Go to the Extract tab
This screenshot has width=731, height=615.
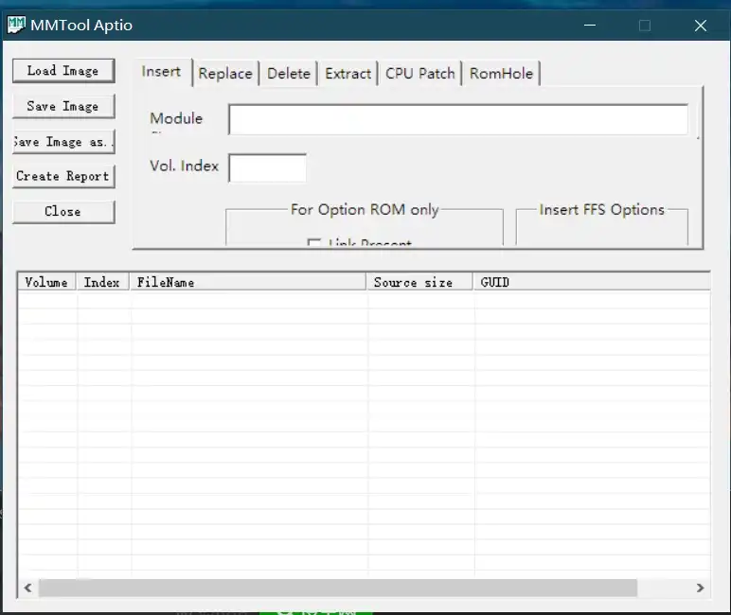click(348, 74)
